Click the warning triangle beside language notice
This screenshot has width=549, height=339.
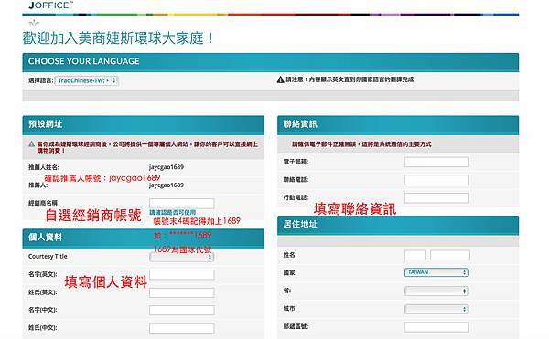[x=281, y=79]
